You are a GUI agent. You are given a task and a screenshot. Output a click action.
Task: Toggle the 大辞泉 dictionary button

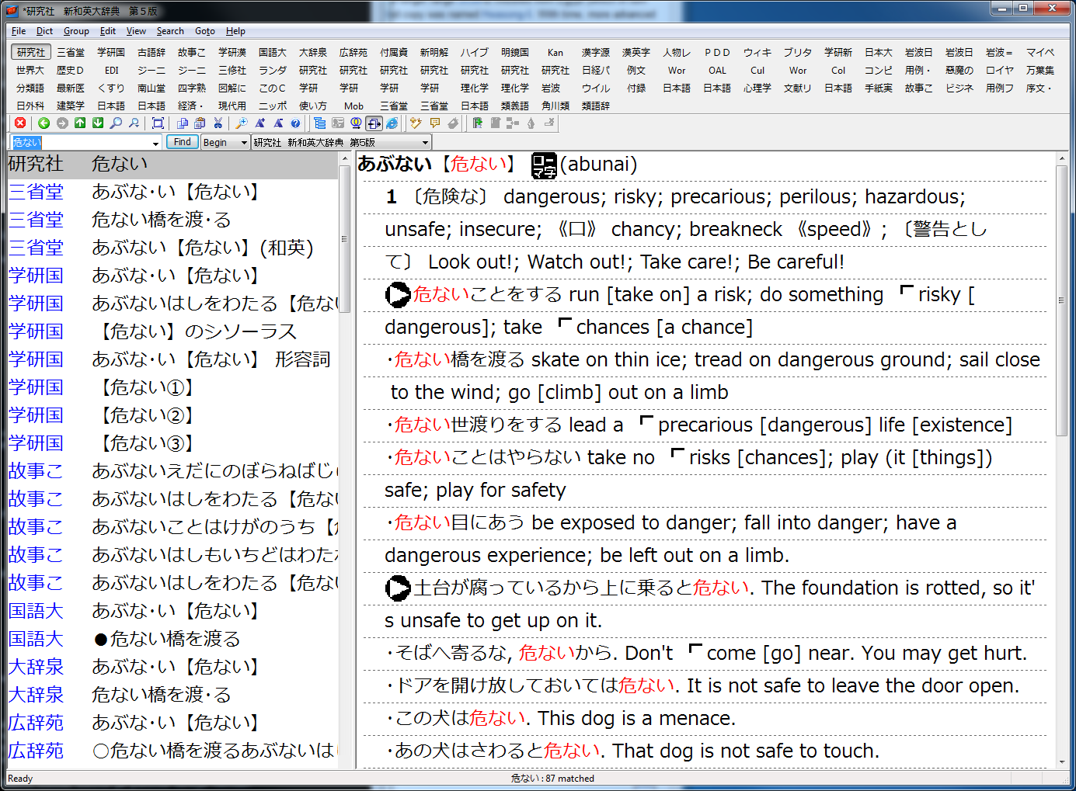313,52
